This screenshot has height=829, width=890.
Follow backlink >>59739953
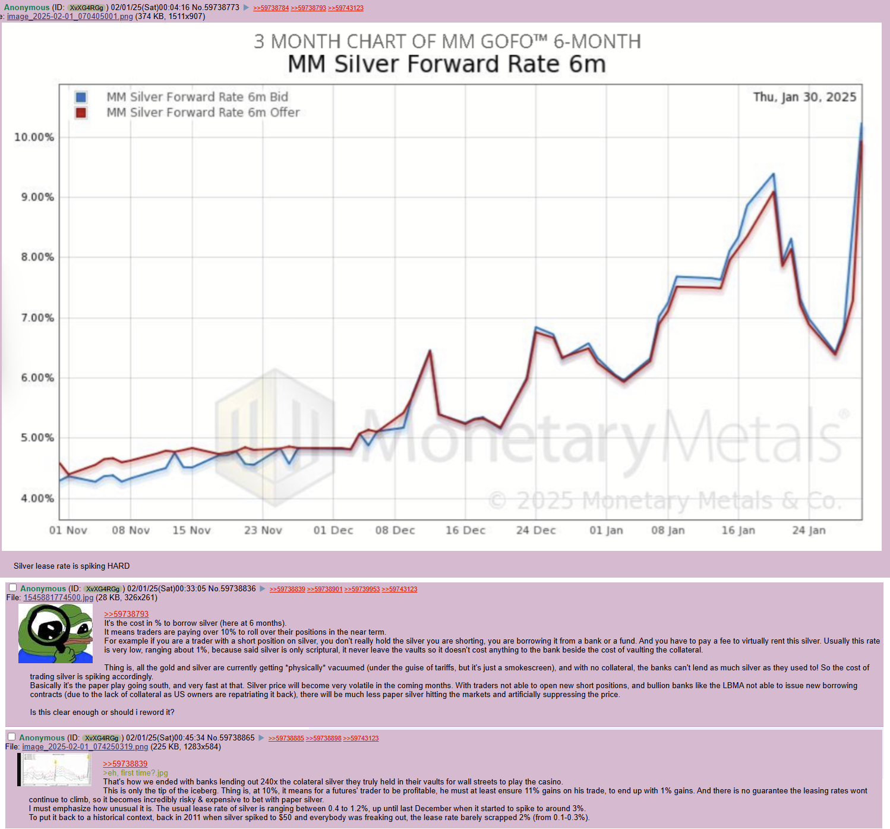pos(362,590)
